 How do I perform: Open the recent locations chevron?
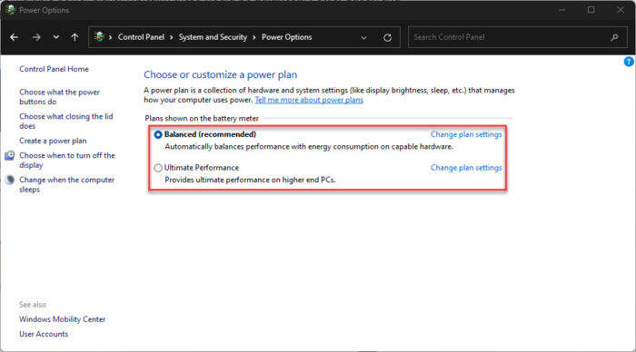click(56, 37)
